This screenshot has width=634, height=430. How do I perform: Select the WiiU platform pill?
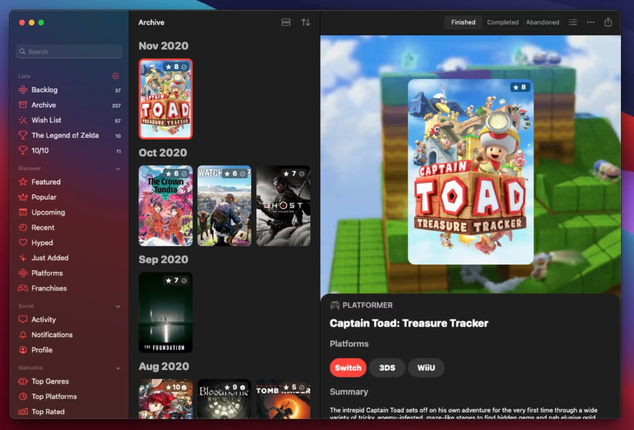426,368
